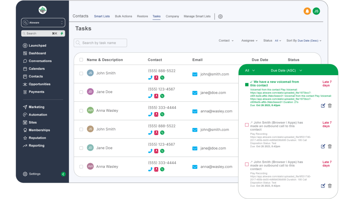Click the sidebar Search box
This screenshot has width=354, height=199.
coord(43,34)
